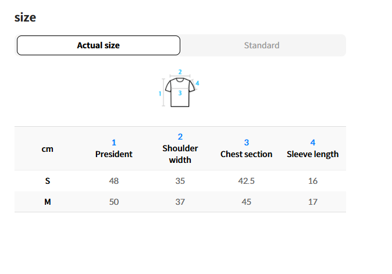The height and width of the screenshot is (274, 392).
Task: Click the blue 3 above Chest section
Action: pyautogui.click(x=247, y=143)
